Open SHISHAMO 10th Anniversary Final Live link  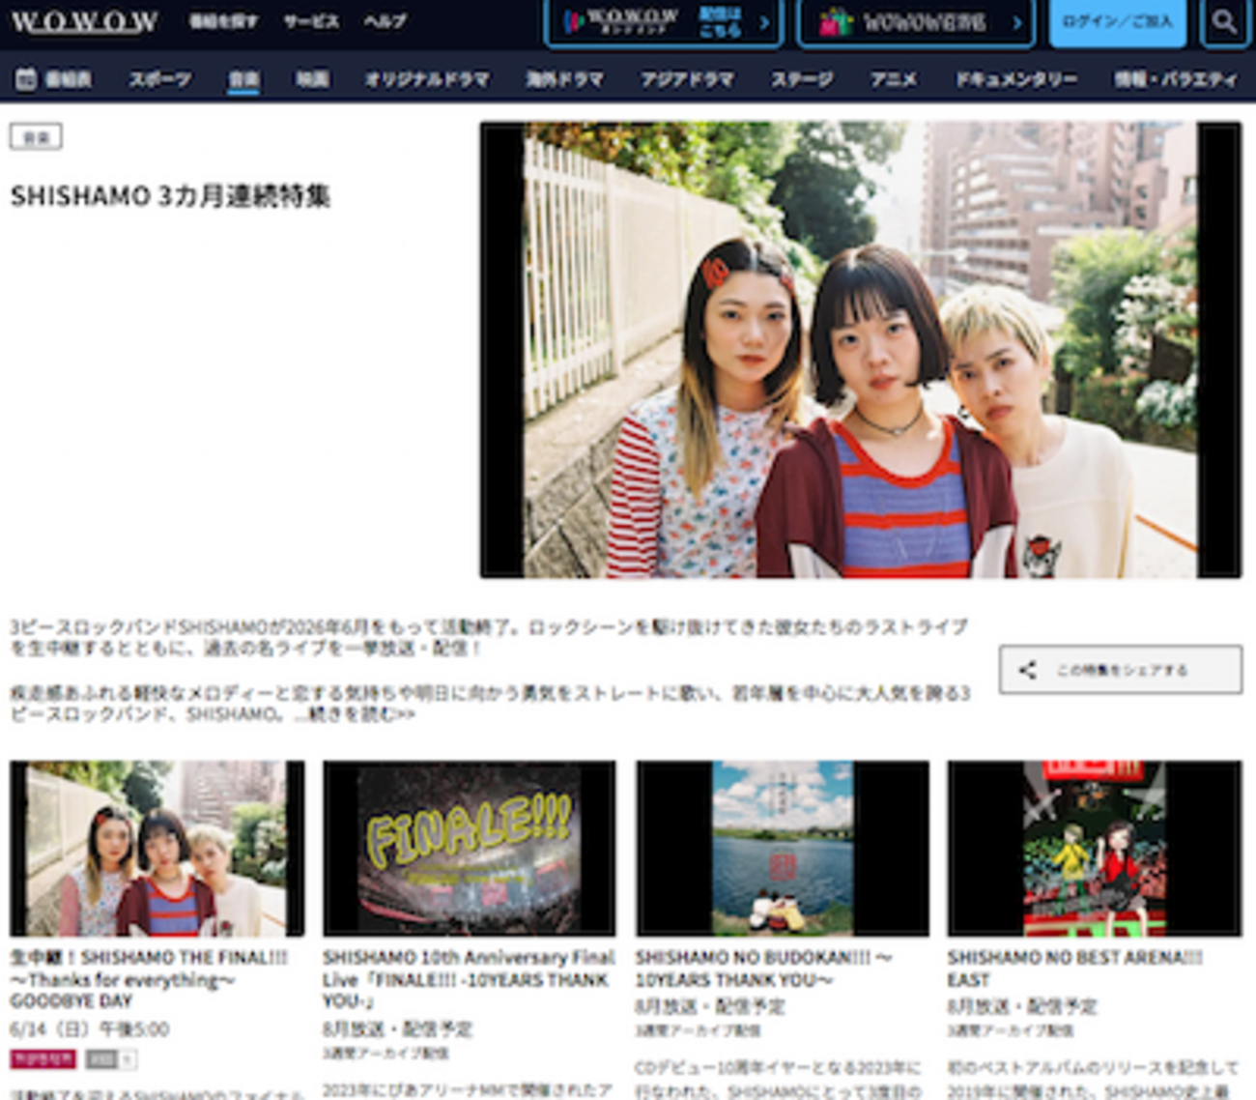469,979
